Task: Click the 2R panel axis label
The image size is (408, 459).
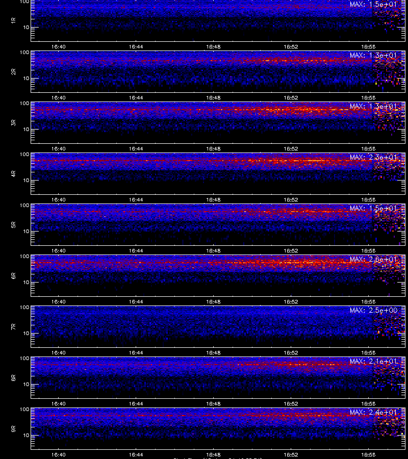Action: (x=13, y=72)
